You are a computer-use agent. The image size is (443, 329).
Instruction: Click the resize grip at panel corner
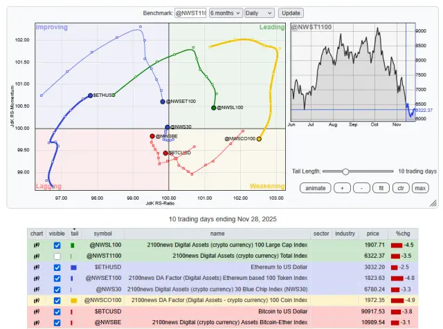click(433, 203)
